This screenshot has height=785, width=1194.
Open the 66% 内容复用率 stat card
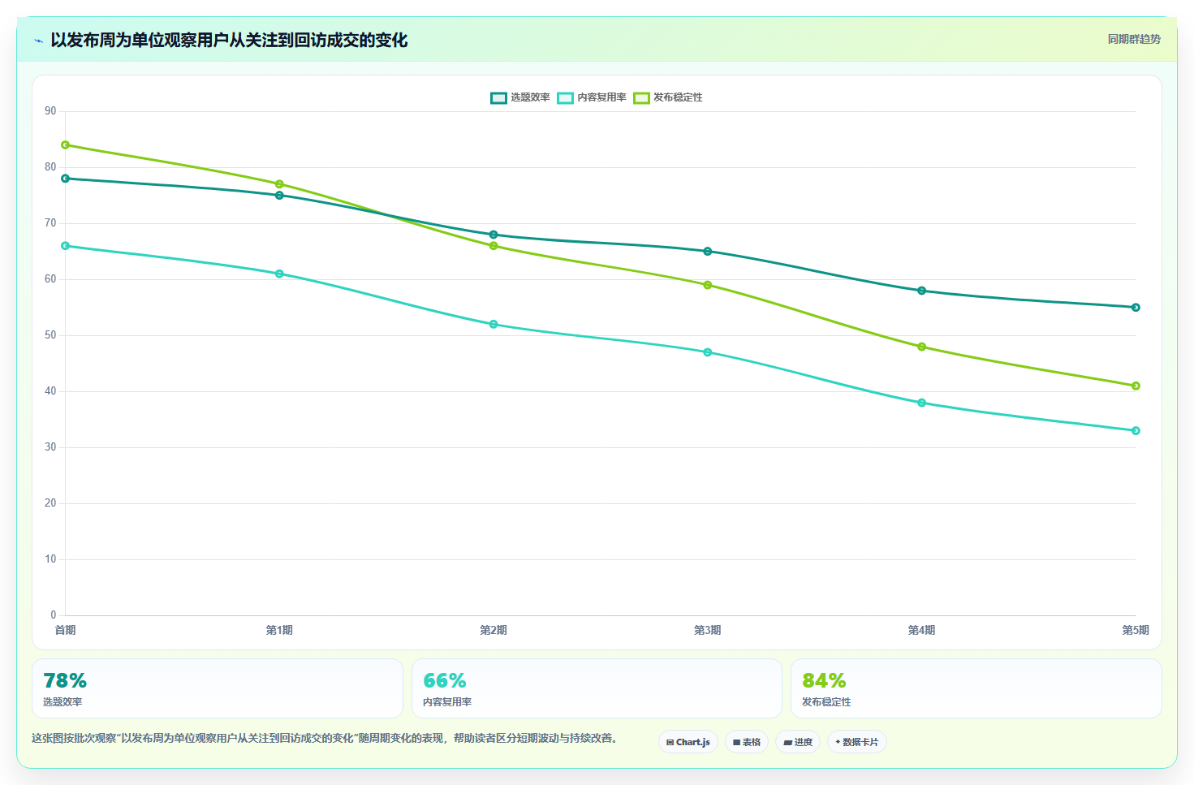click(x=597, y=688)
